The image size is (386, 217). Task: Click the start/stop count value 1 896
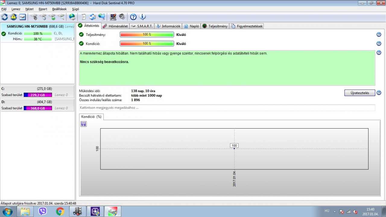click(x=136, y=100)
